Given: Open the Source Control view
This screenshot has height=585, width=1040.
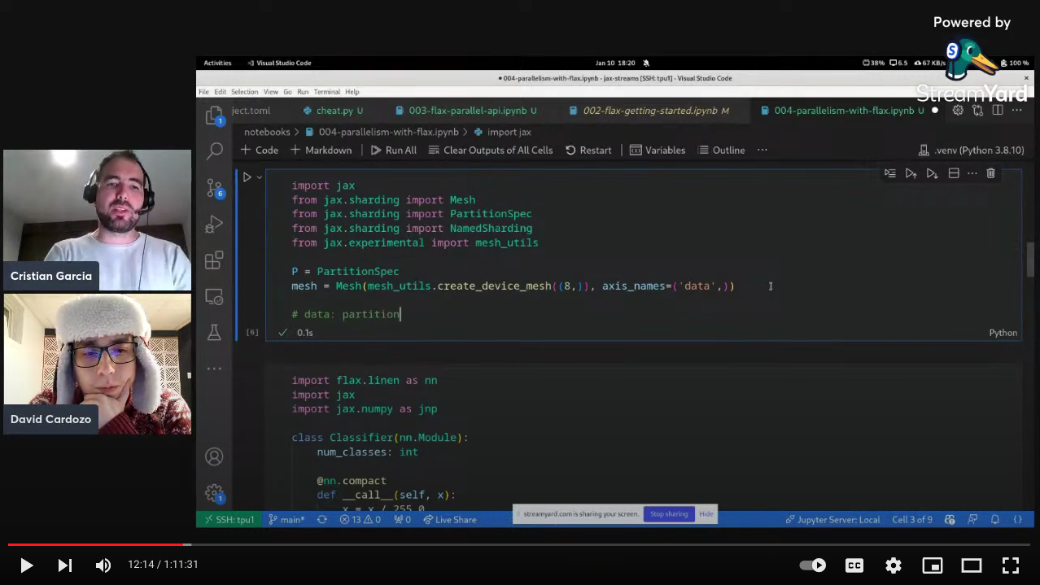Looking at the screenshot, I should click(x=215, y=188).
